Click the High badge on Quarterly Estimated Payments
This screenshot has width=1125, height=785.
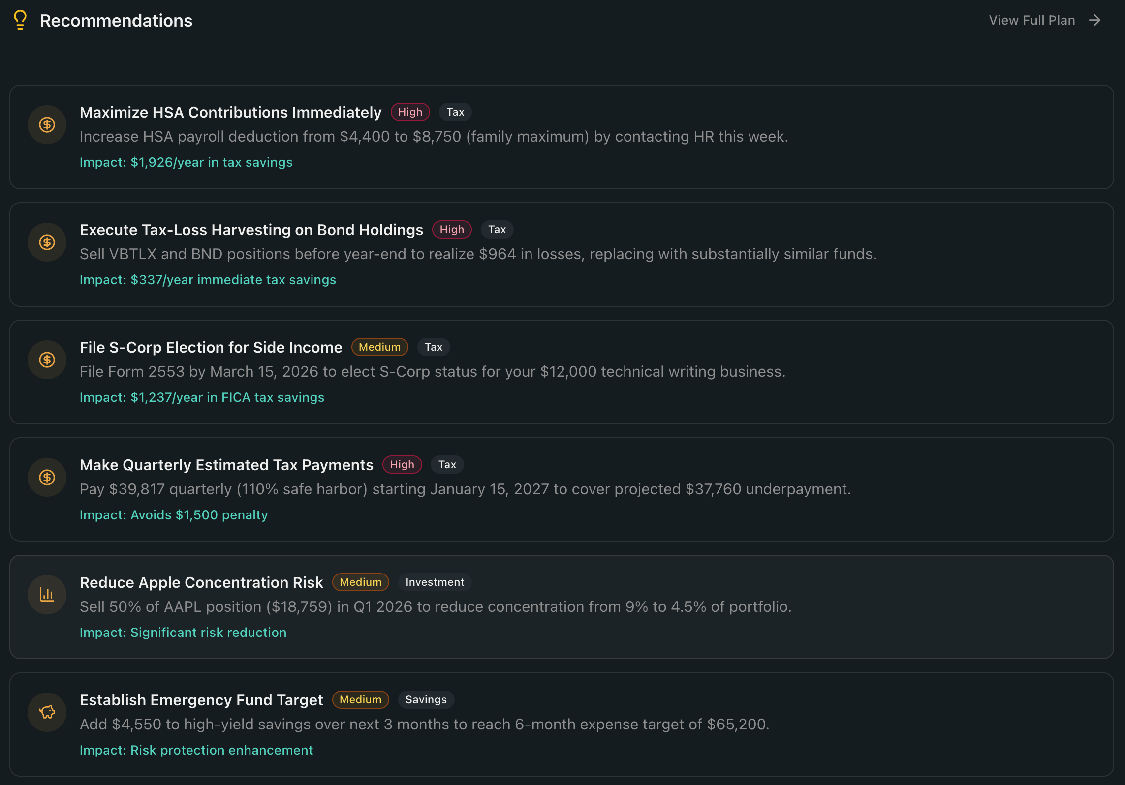[x=402, y=465]
